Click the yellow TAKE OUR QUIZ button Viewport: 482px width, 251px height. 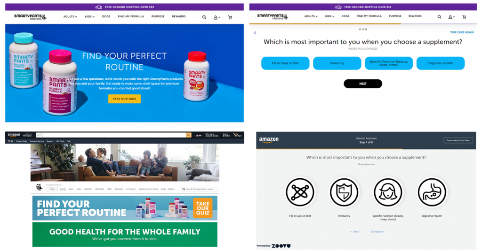[124, 99]
